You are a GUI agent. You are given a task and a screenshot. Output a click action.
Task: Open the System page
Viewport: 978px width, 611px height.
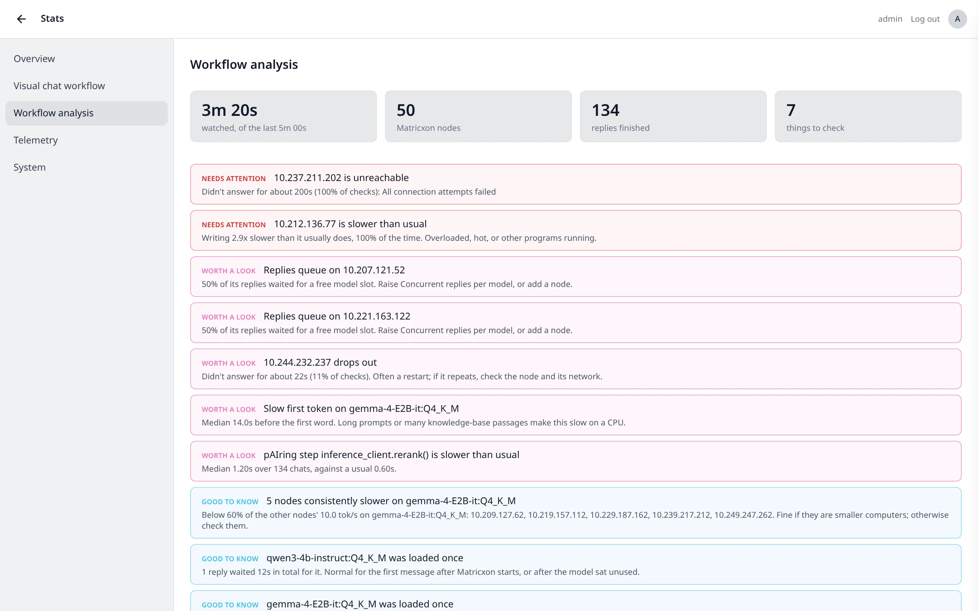(x=86, y=167)
